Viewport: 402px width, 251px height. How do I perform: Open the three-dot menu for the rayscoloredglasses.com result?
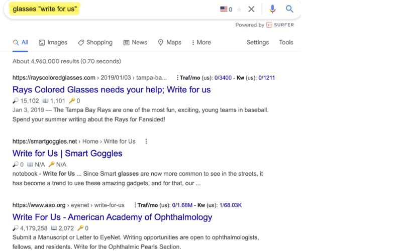[x=177, y=78]
